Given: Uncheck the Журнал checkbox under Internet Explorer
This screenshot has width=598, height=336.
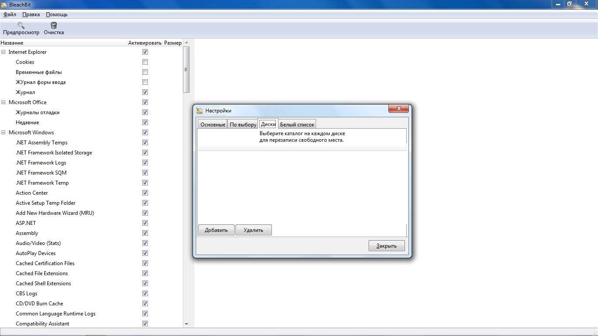Looking at the screenshot, I should [145, 92].
